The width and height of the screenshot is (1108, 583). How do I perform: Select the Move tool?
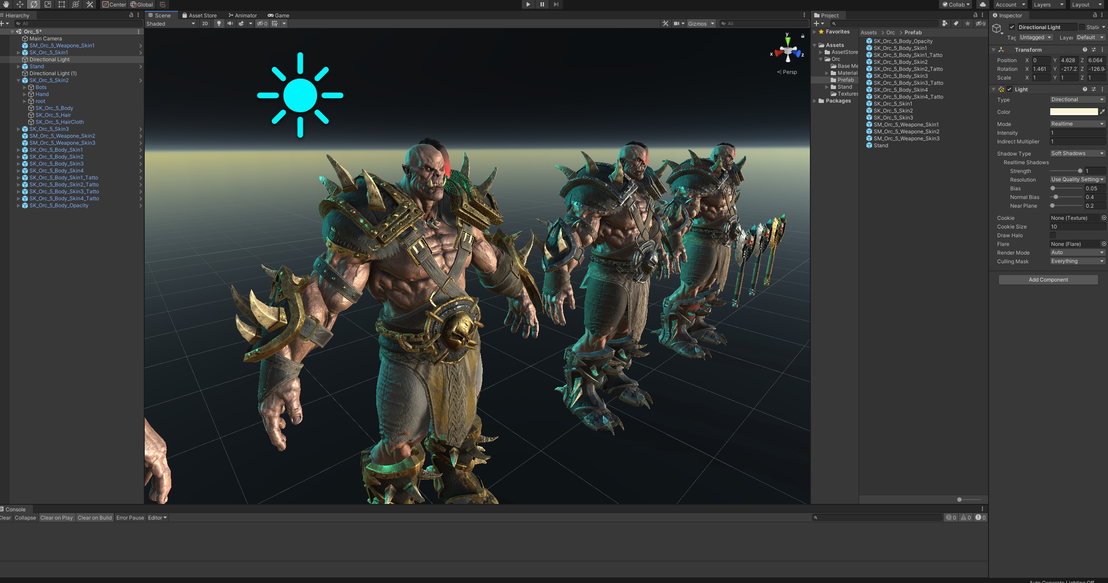click(x=20, y=4)
